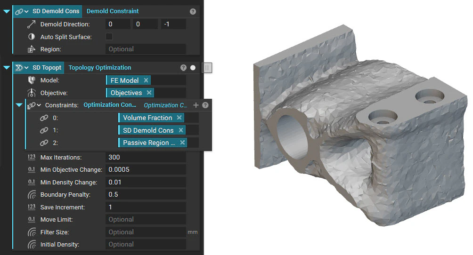Edit Max Iterations value 300
The height and width of the screenshot is (255, 473).
(x=146, y=157)
